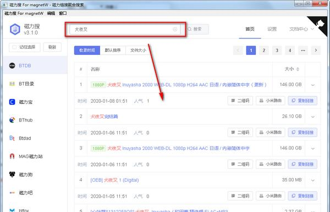
Task: Select the BTDB source icon in sidebar
Action: tap(12, 65)
